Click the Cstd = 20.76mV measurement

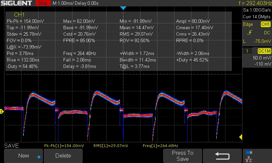click(79, 34)
